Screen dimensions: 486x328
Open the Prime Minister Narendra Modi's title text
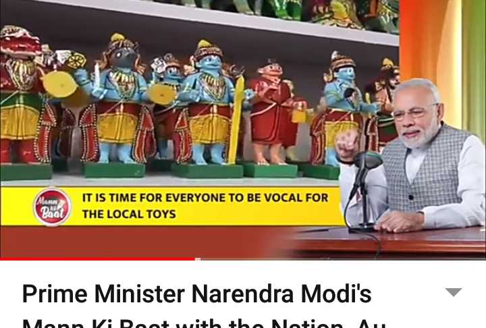[197, 294]
